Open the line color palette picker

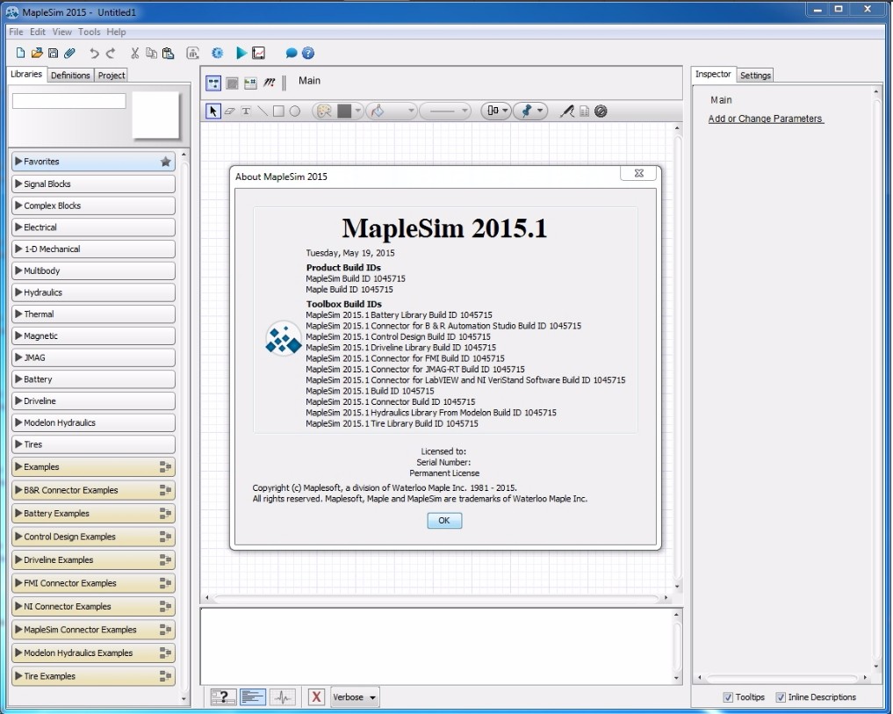pyautogui.click(x=324, y=110)
